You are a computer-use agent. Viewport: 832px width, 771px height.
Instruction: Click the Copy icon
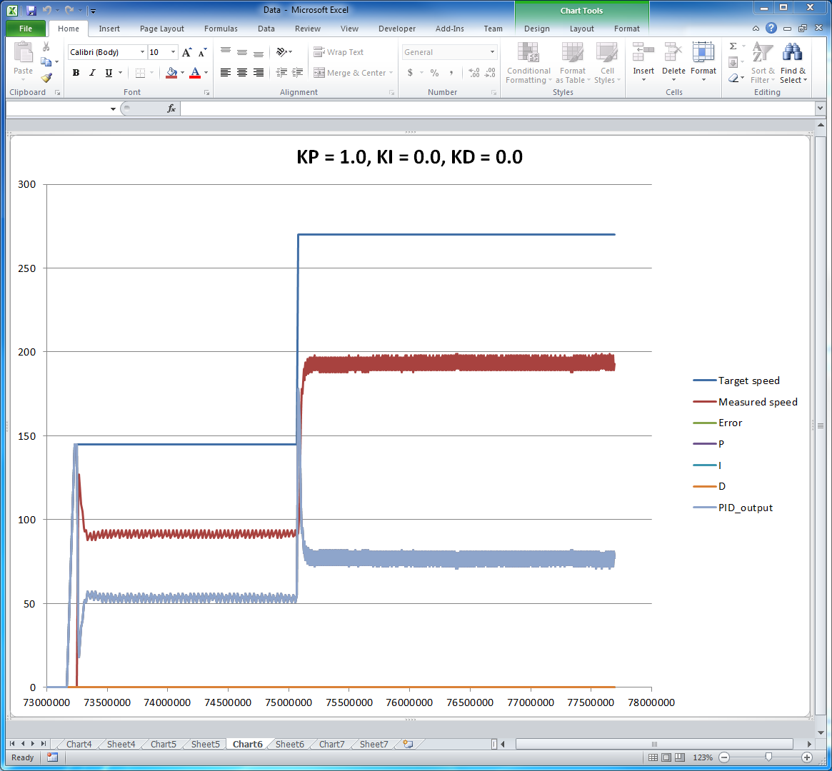coord(46,62)
